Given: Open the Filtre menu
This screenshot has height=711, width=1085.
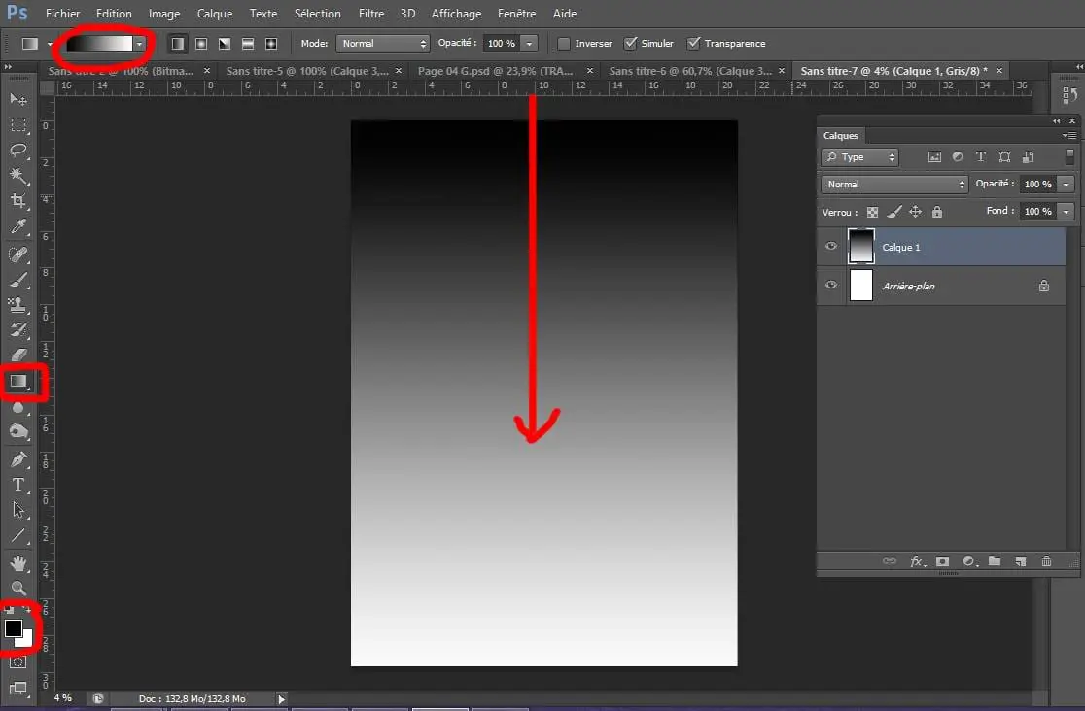Looking at the screenshot, I should pyautogui.click(x=370, y=14).
